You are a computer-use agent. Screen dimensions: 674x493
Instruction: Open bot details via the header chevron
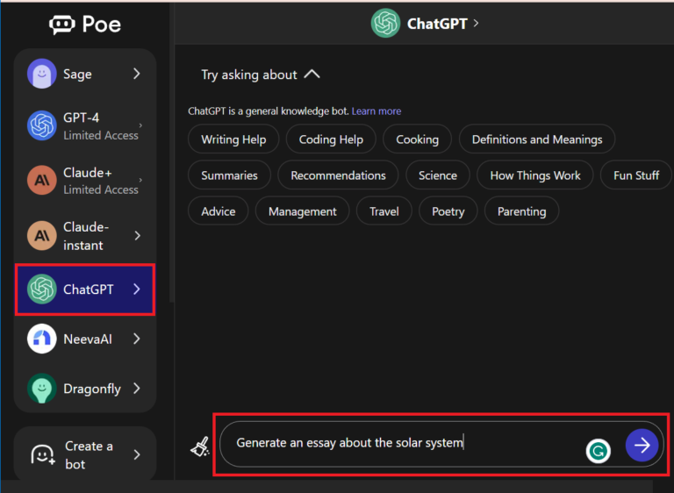[x=476, y=23]
